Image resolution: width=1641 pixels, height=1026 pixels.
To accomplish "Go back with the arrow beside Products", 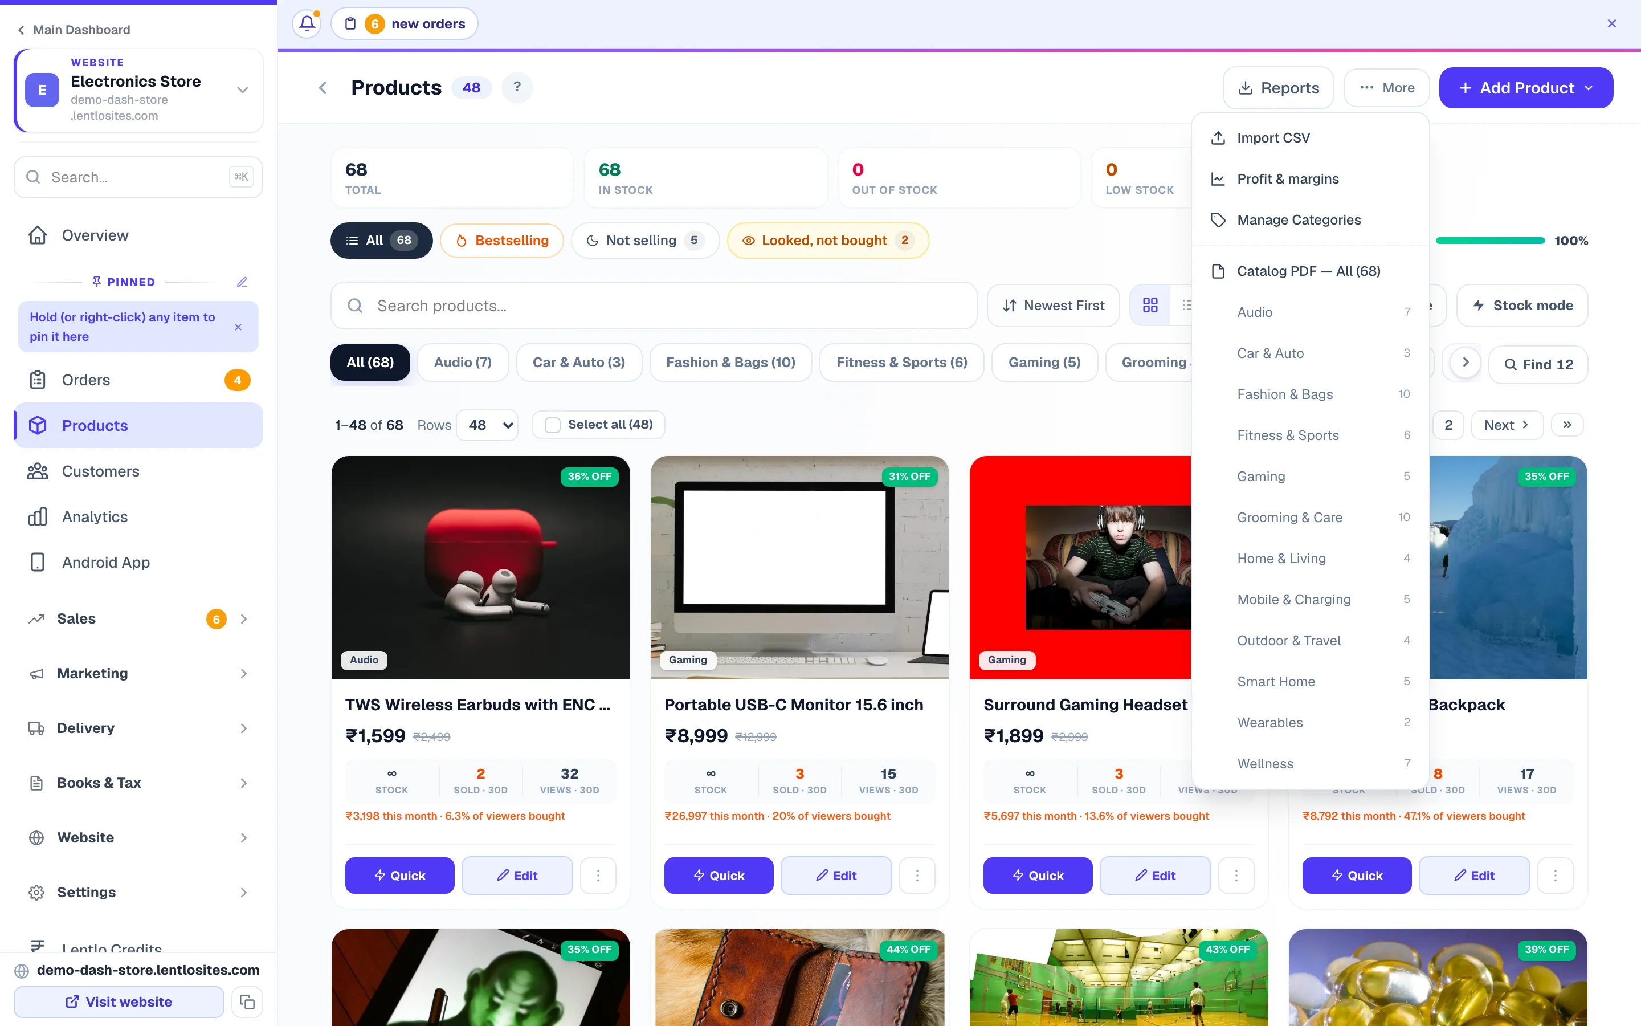I will pyautogui.click(x=323, y=88).
